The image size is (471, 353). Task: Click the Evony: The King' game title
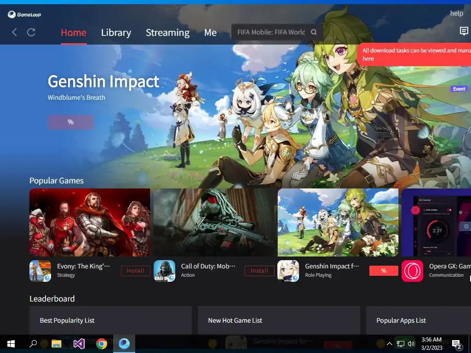tap(83, 266)
